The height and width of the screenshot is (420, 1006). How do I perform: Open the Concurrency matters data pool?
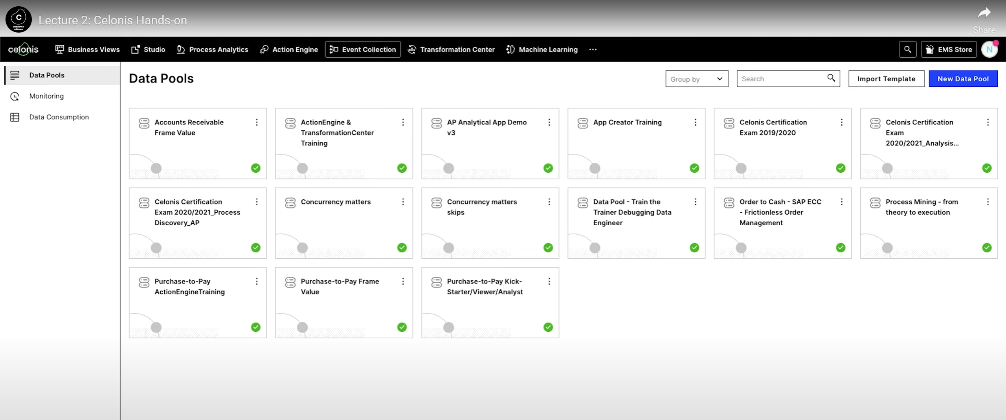click(x=344, y=223)
